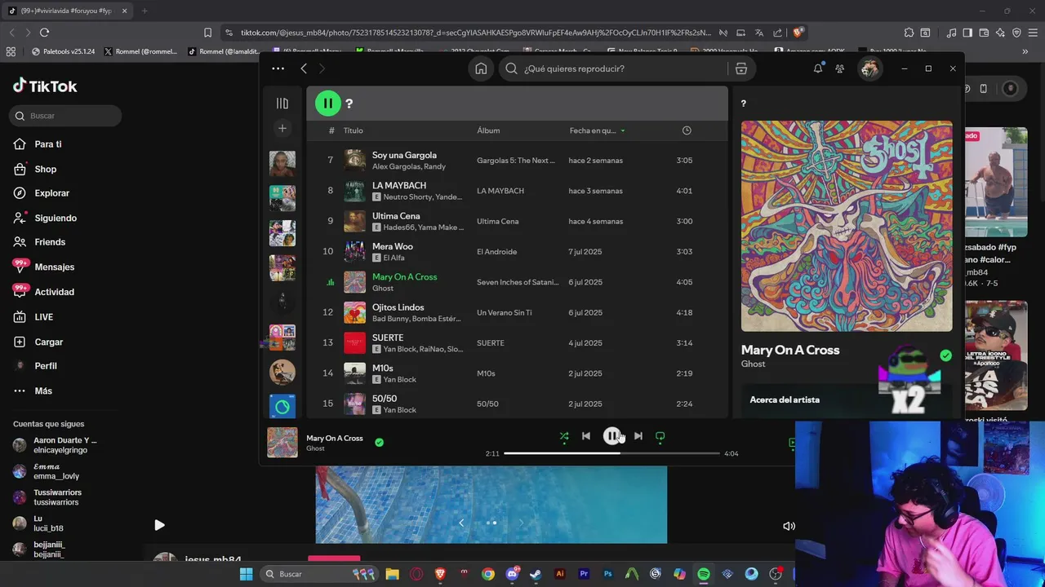Screen dimensions: 1045x587
Task: Select Ojitos Lindos by Bad Bunny
Action: point(517,312)
